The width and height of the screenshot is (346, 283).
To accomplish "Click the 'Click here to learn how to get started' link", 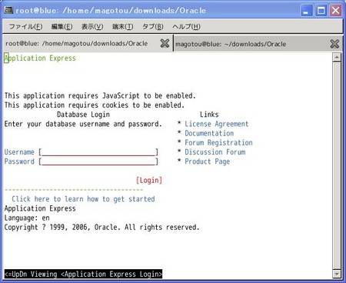I will coord(83,199).
